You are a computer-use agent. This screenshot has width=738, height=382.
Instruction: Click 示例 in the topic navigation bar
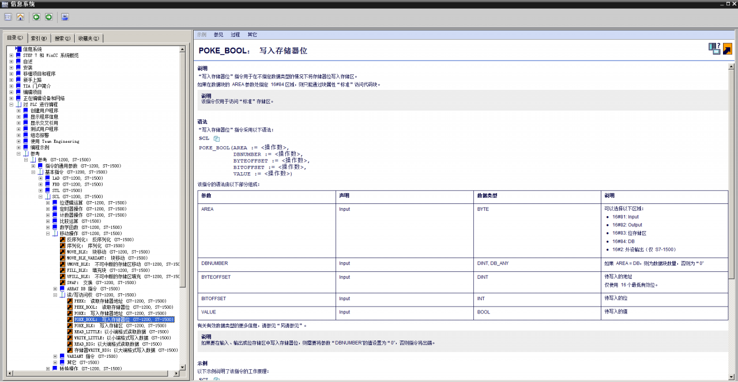(202, 35)
